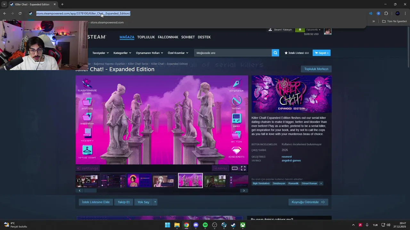Click the thumbnail strip right arrow
The width and height of the screenshot is (410, 230).
(244, 190)
